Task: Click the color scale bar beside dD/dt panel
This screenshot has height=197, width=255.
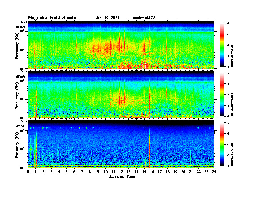Action: (x=222, y=95)
